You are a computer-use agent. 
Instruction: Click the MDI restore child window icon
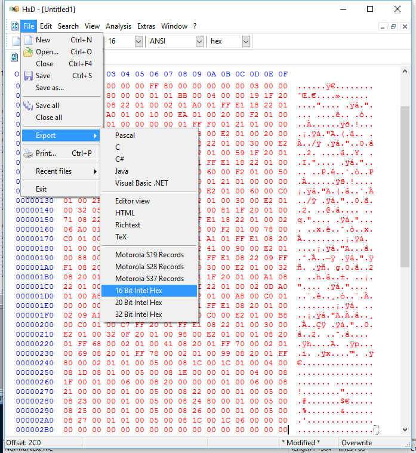point(393,26)
